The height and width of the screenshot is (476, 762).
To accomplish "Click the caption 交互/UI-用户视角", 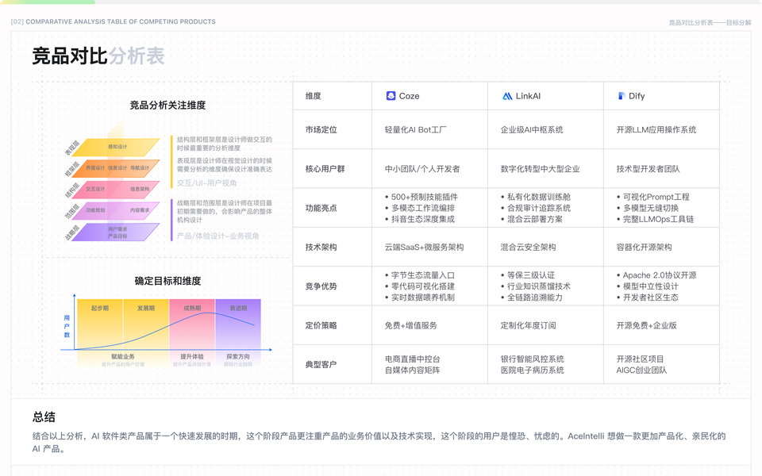I will [206, 183].
